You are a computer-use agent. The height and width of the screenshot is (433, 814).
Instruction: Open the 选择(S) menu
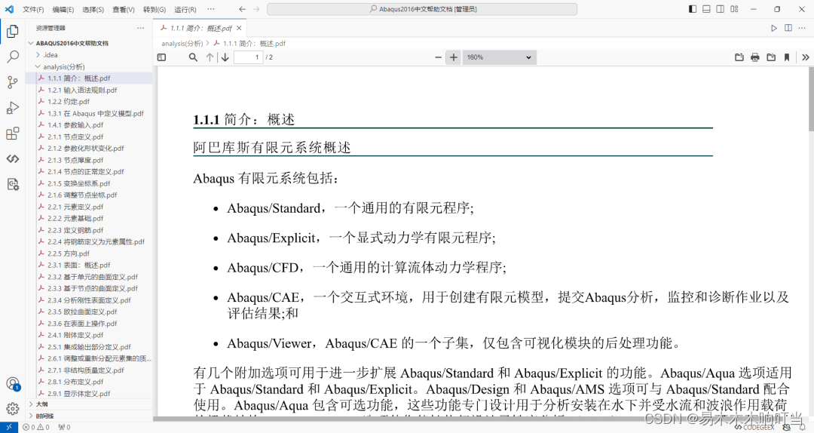tap(93, 9)
